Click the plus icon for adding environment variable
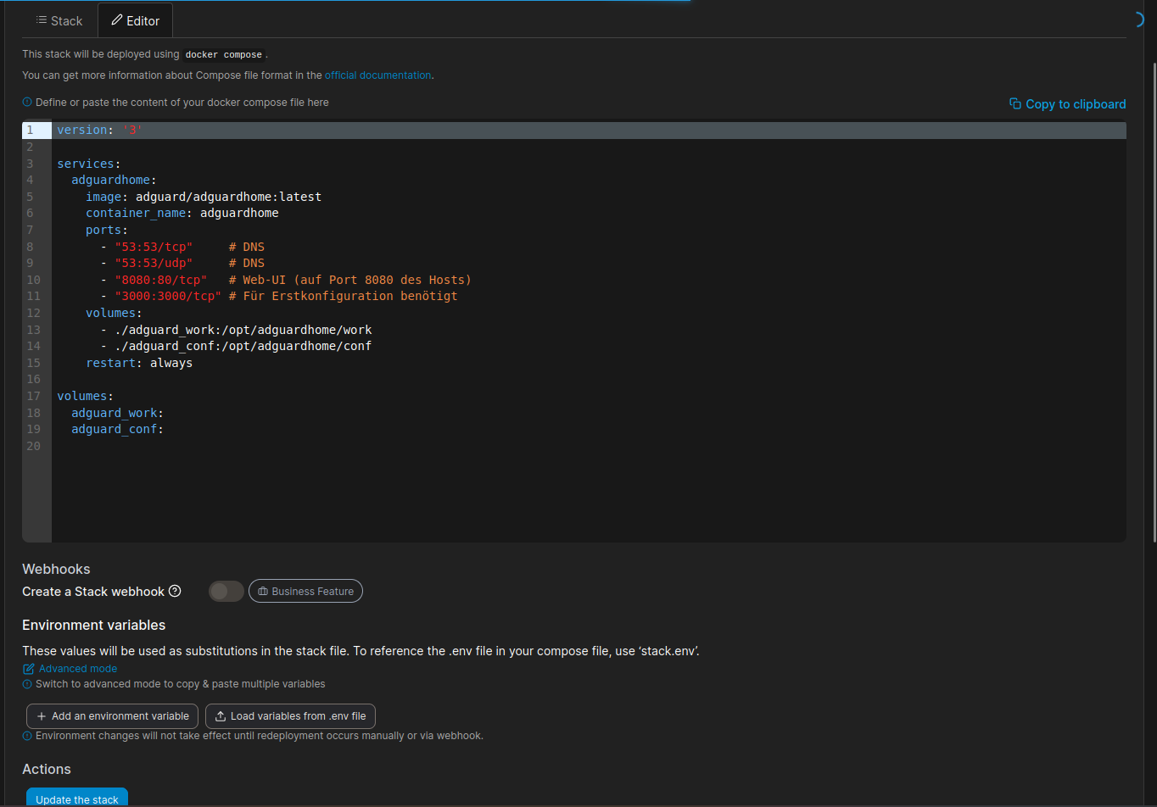 [41, 716]
